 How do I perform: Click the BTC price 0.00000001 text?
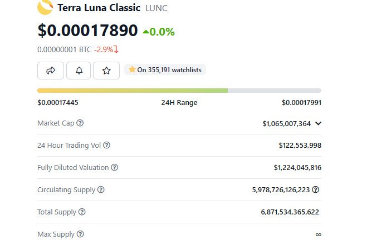pos(64,49)
